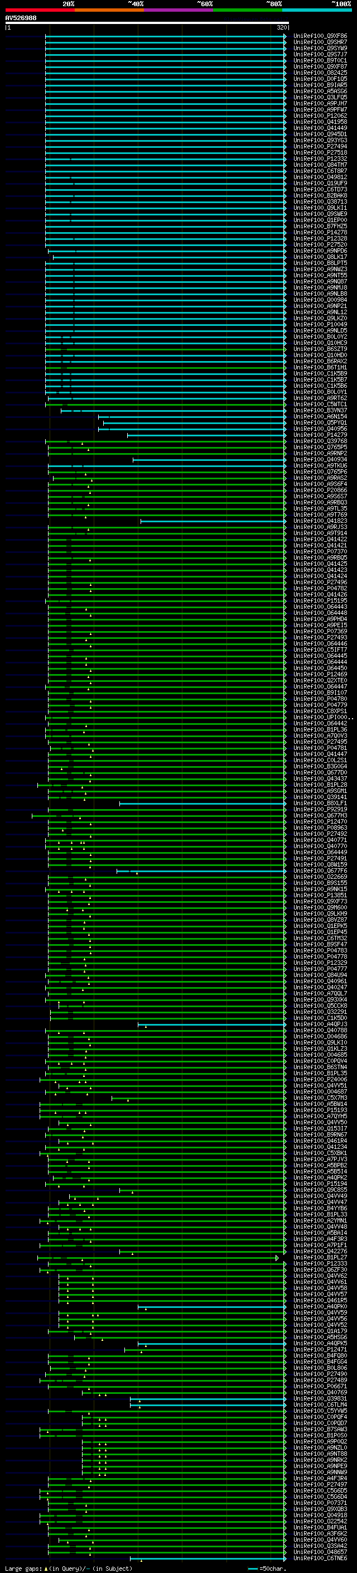Screen dimensions: 357x1573
Task: Select hit UniRef100_Q2XTE0
Action: (320, 680)
